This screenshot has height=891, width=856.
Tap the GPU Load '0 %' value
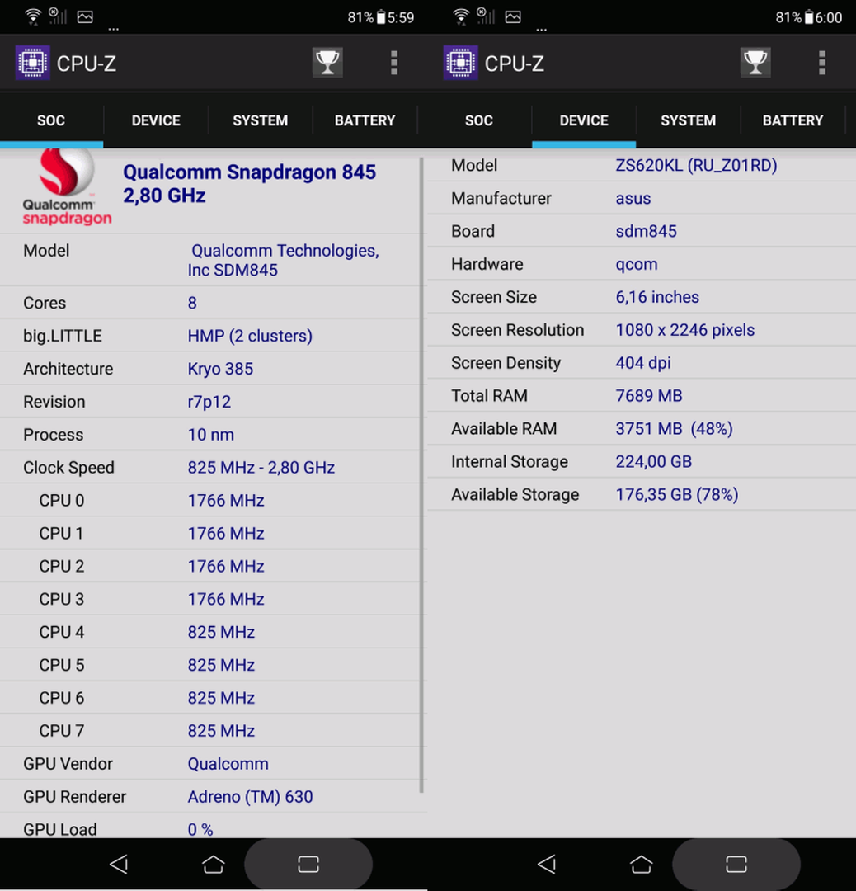pos(200,830)
